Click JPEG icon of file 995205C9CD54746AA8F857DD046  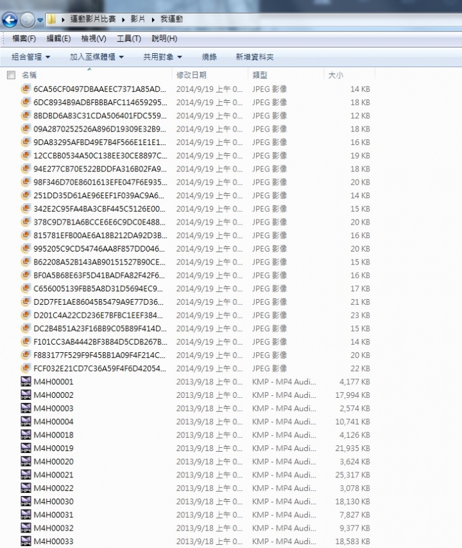[x=26, y=248]
